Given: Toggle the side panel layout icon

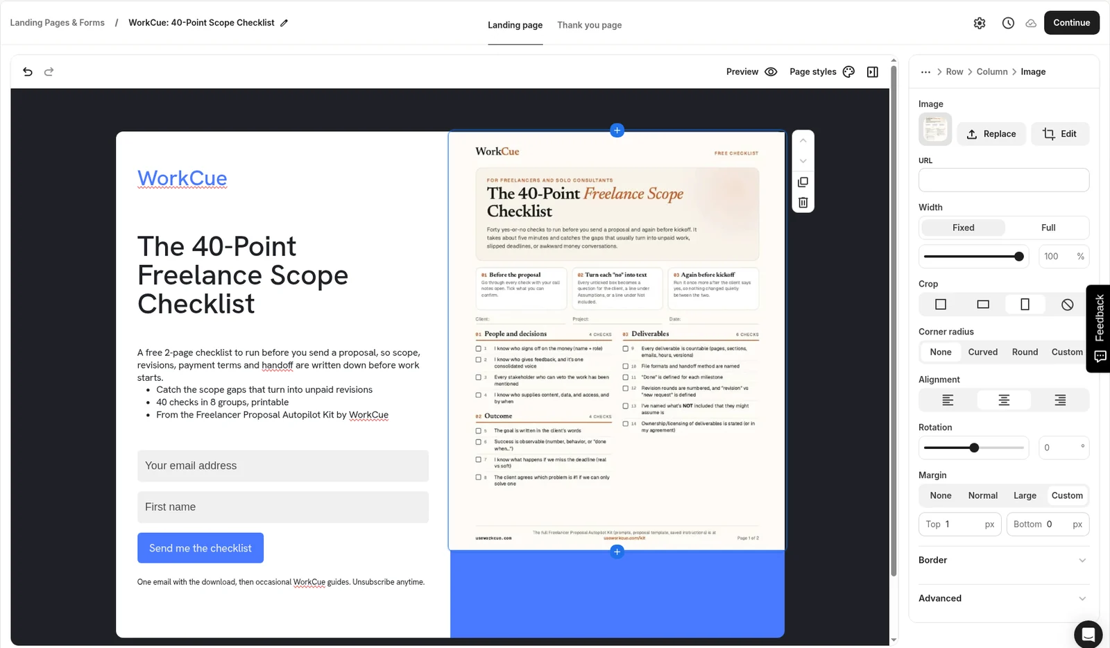Looking at the screenshot, I should [873, 71].
